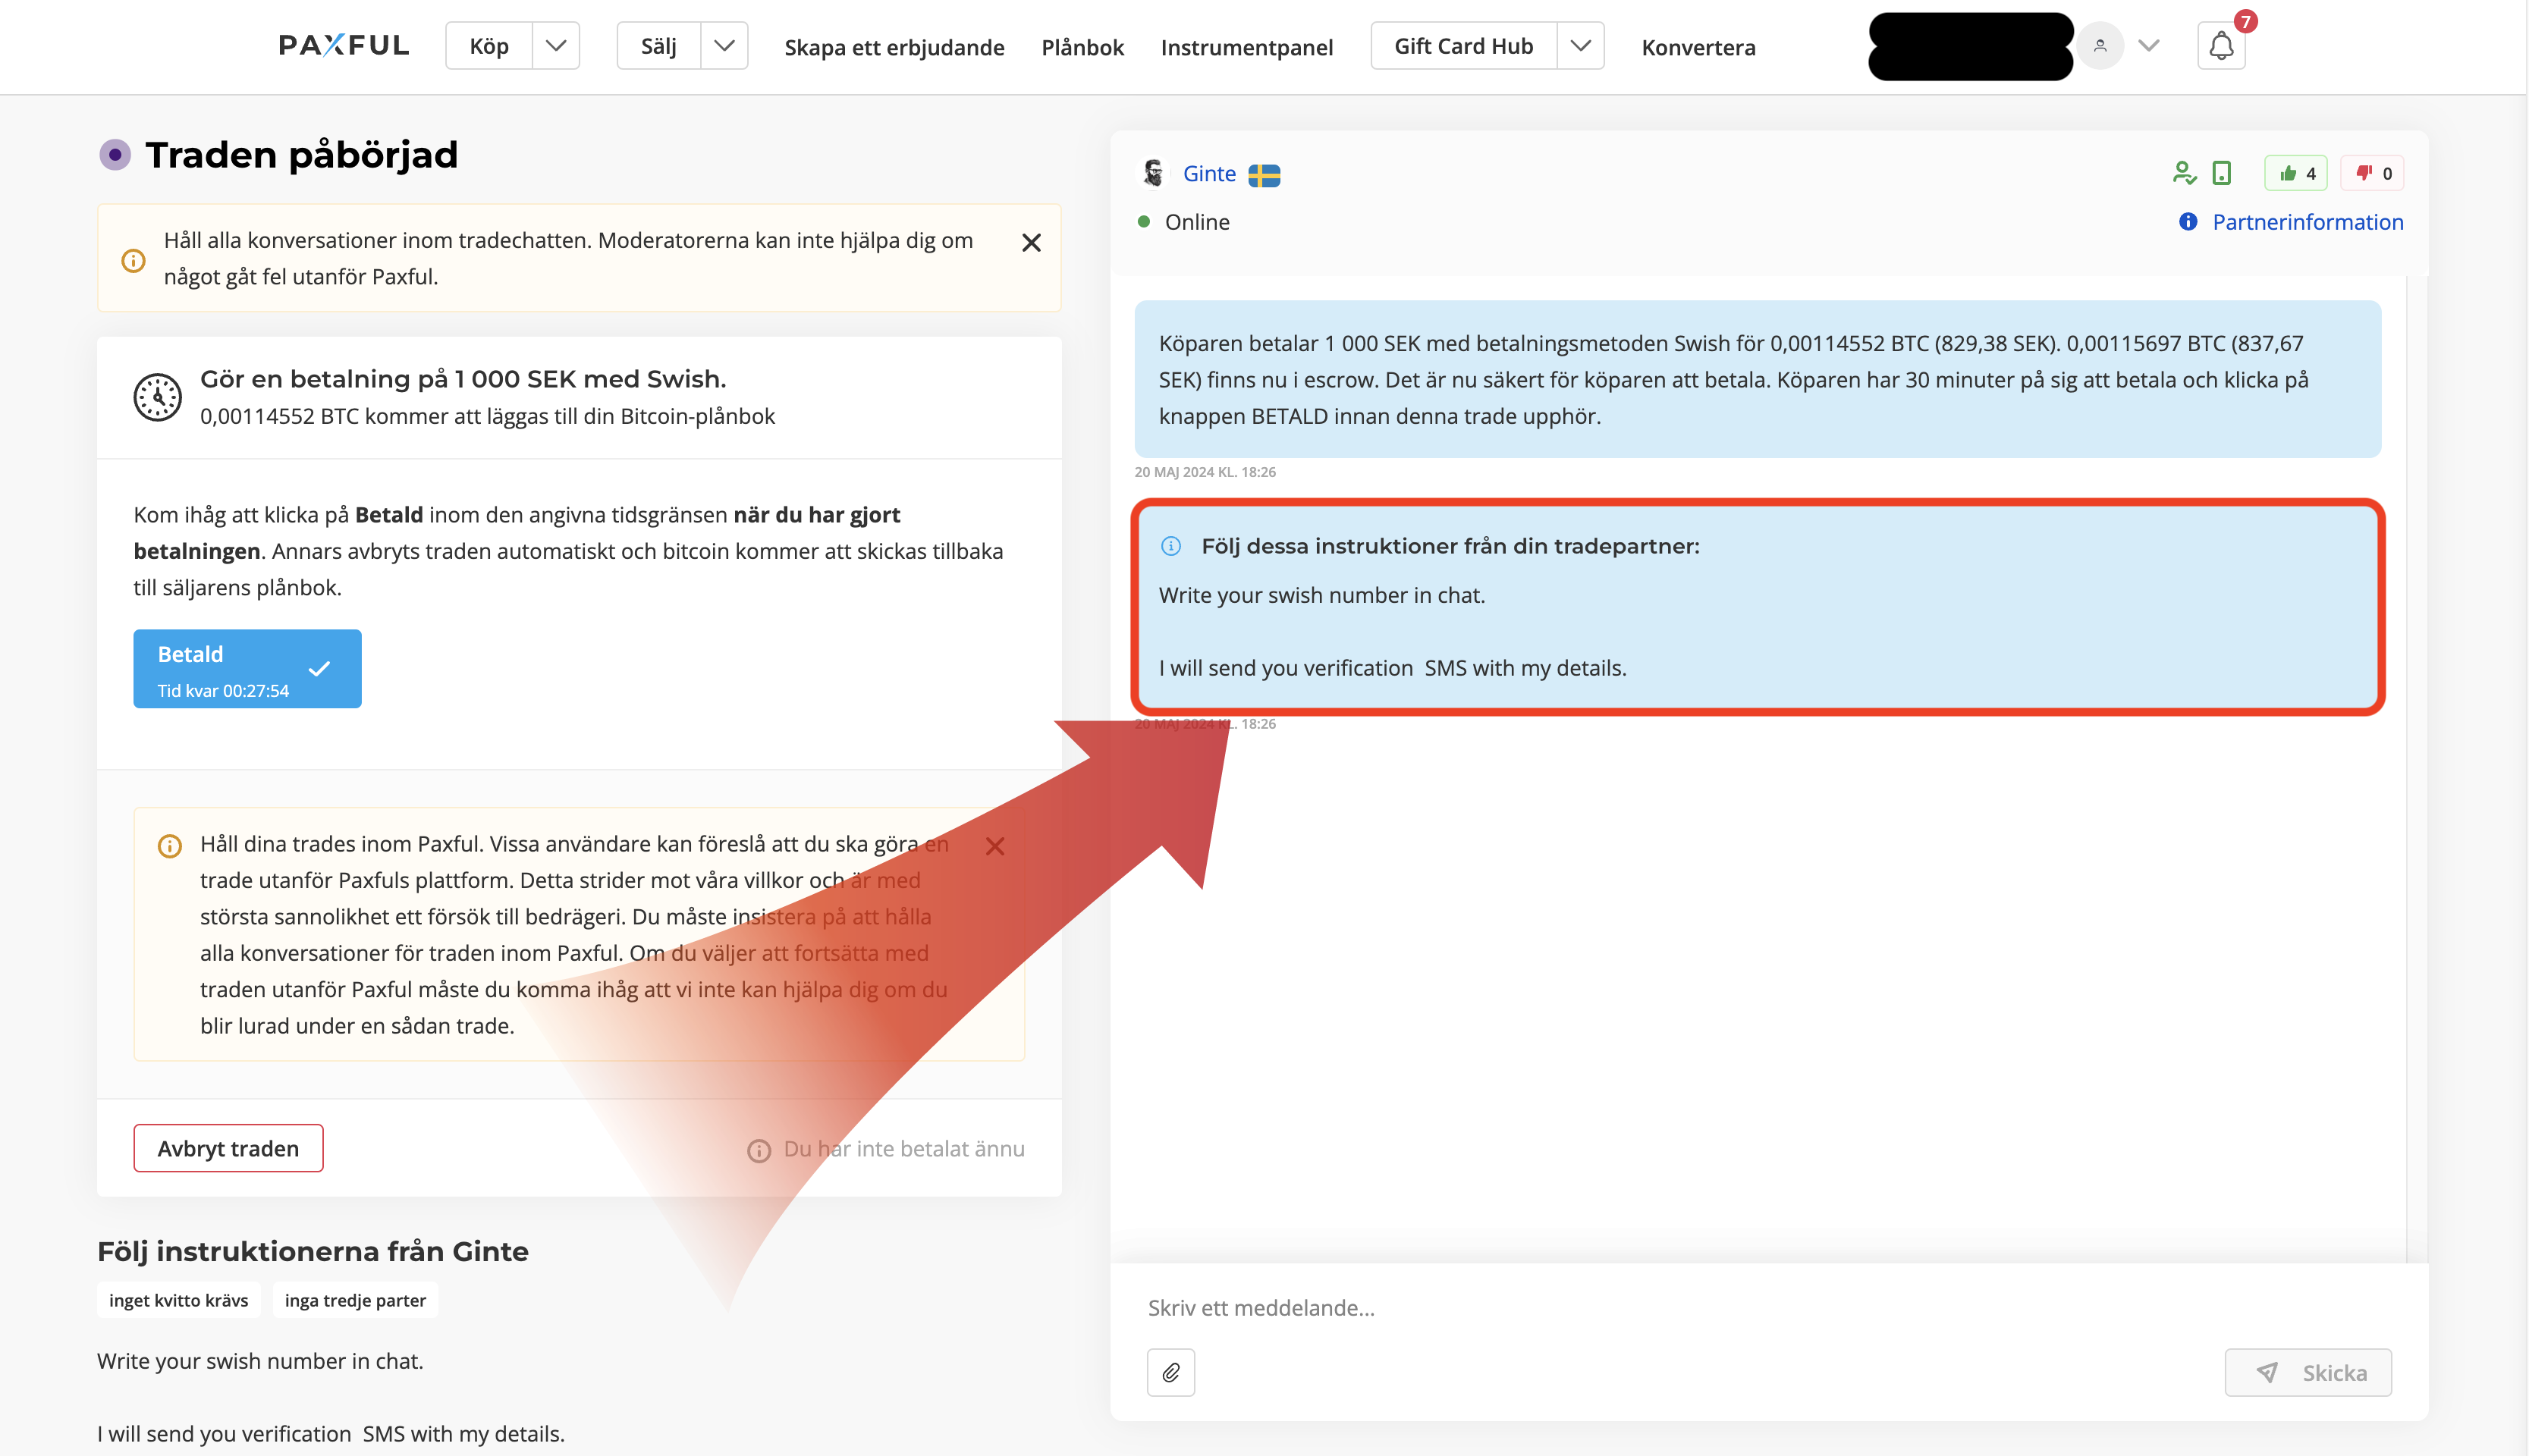Click the thumbs up feedback badge
This screenshot has height=1456, width=2529.
click(2296, 173)
